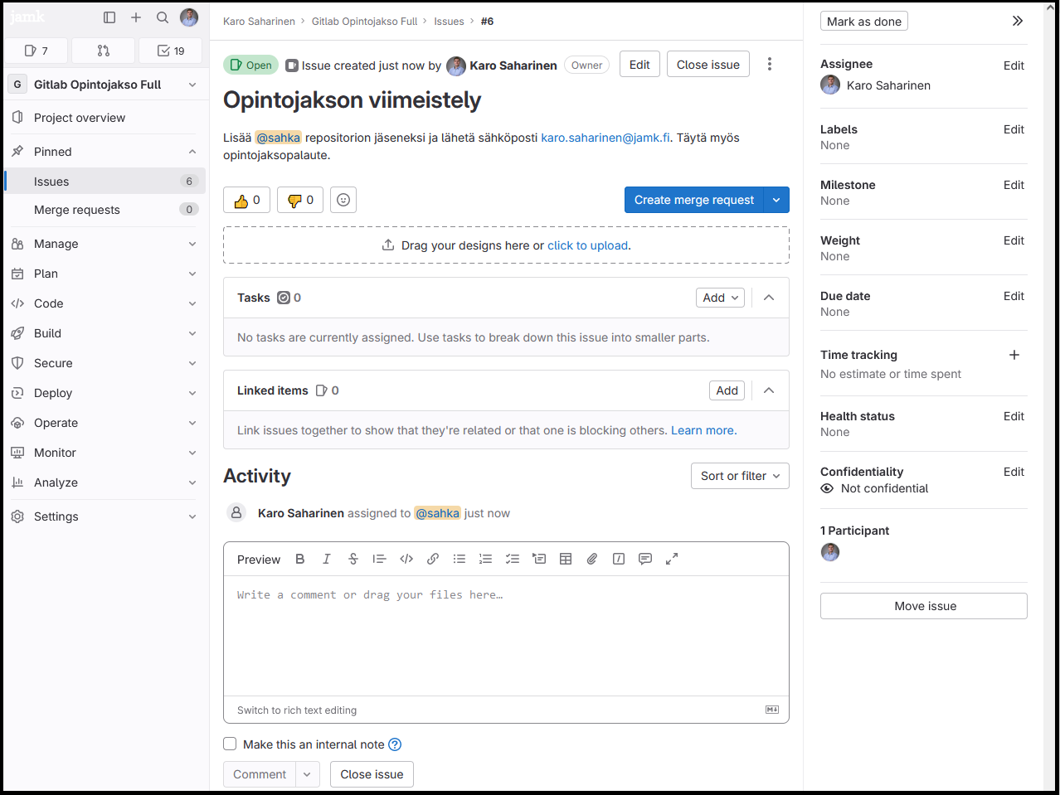Open the Sort or filter dropdown

(739, 476)
